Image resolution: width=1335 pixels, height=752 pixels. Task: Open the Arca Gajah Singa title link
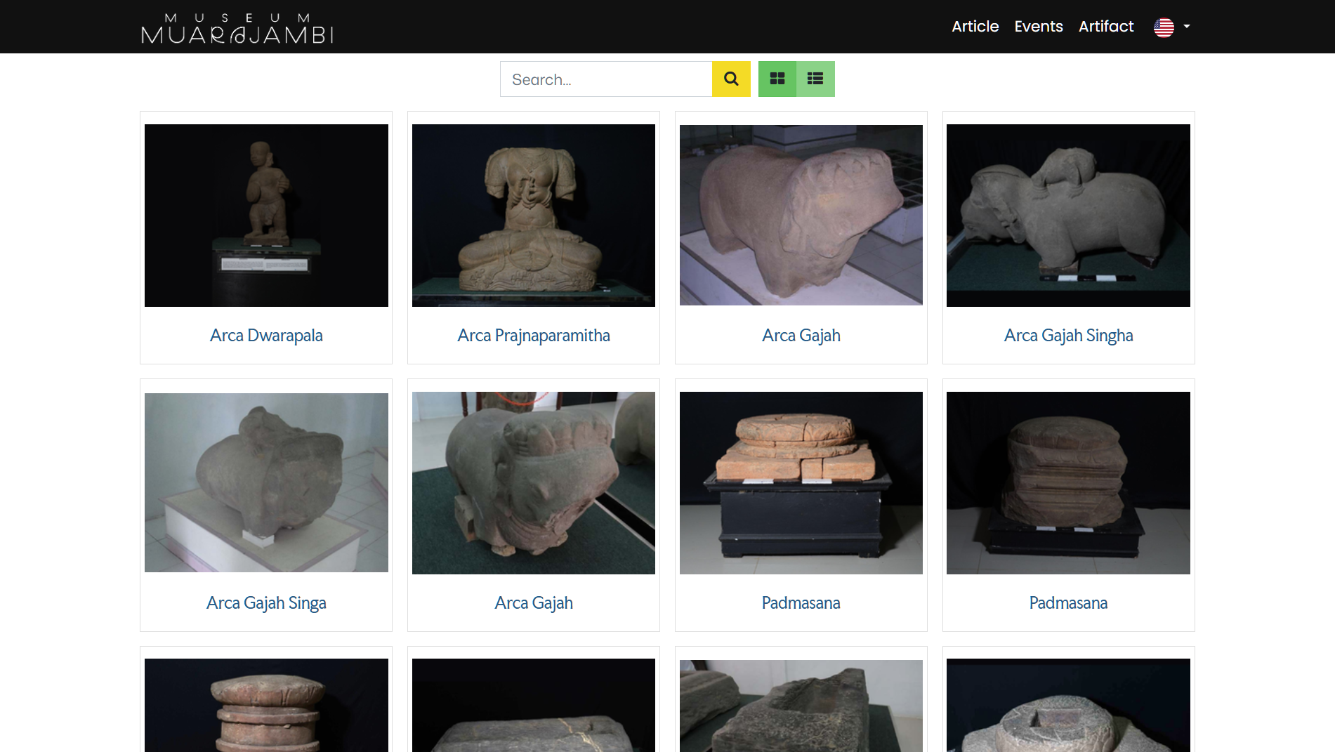point(266,602)
